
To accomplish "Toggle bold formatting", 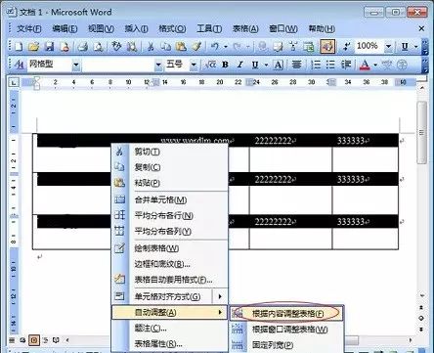I will coord(225,65).
